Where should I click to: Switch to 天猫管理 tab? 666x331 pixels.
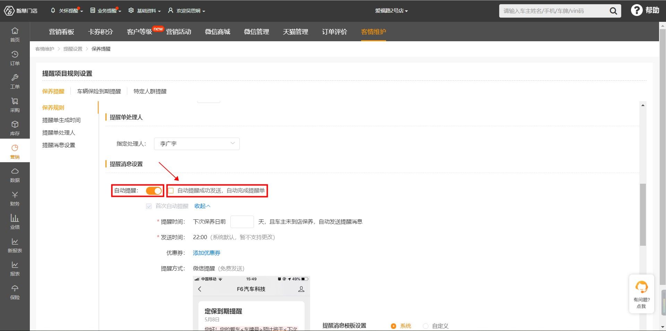click(x=296, y=32)
